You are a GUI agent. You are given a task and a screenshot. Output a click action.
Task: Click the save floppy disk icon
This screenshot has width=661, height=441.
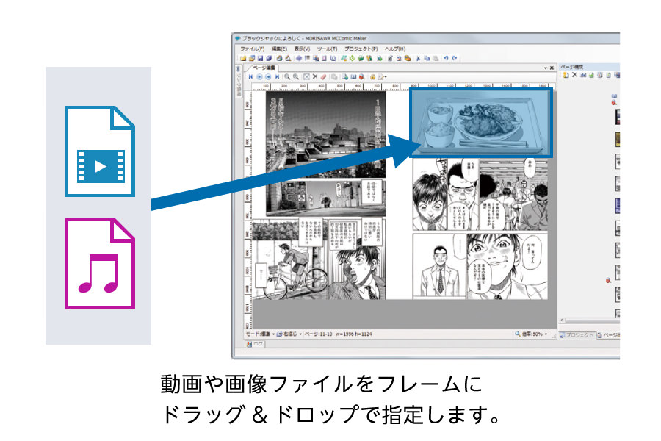260,58
